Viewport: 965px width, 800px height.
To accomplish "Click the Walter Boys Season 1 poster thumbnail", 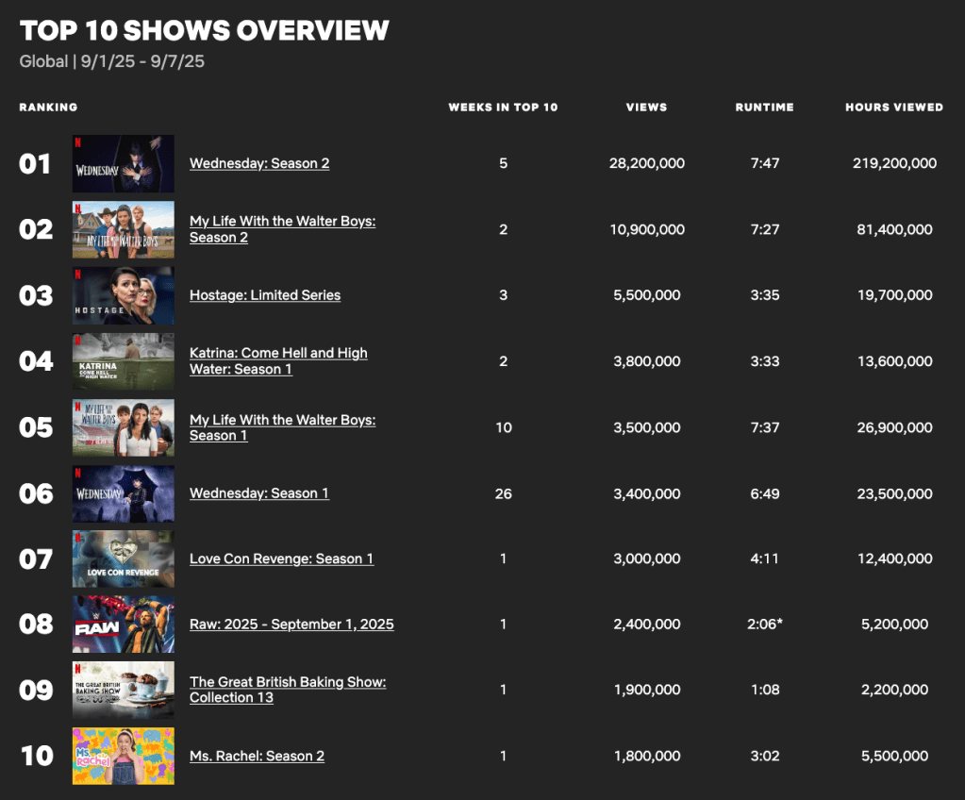I will tap(123, 427).
